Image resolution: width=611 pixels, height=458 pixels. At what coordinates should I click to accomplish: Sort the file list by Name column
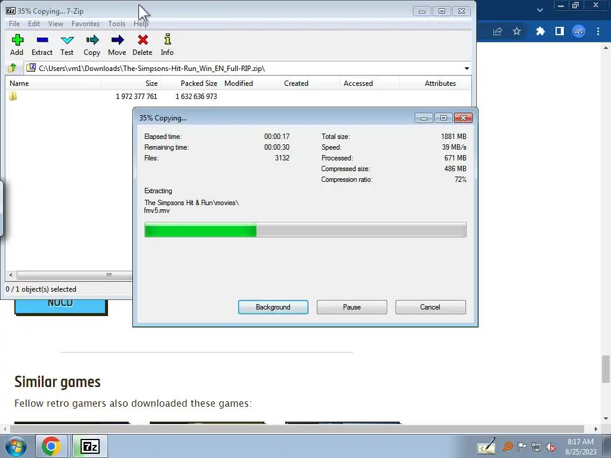tap(53, 83)
